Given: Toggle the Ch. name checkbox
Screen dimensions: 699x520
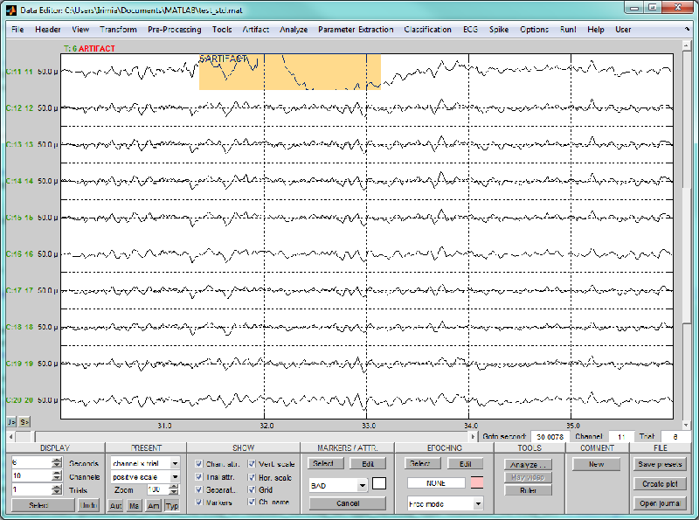Looking at the screenshot, I should pyautogui.click(x=252, y=503).
